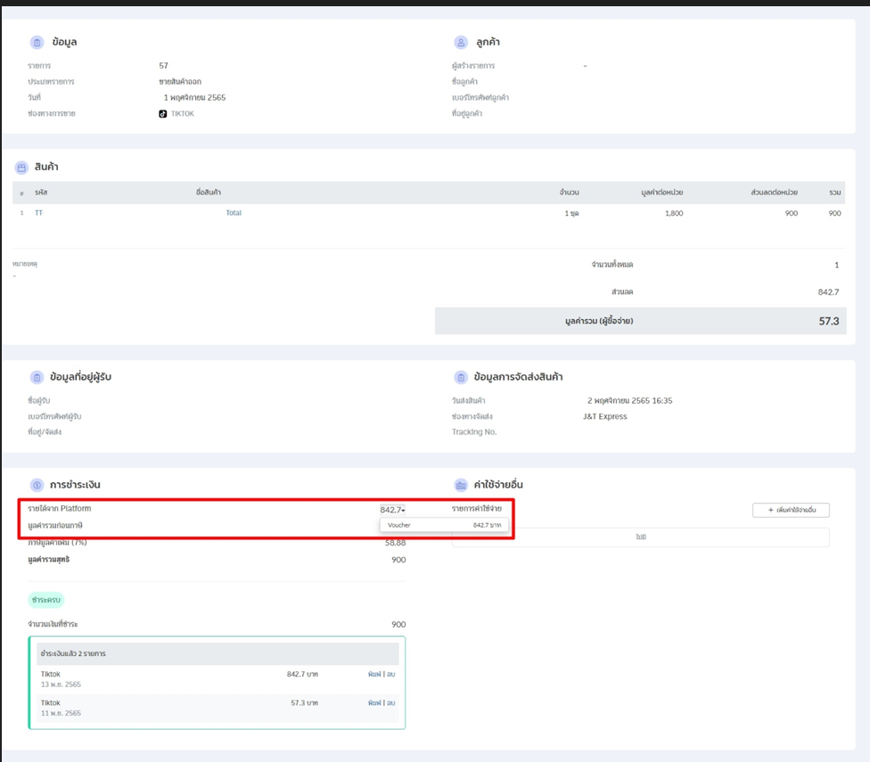Click the ลูกค้า customer person icon

(461, 43)
